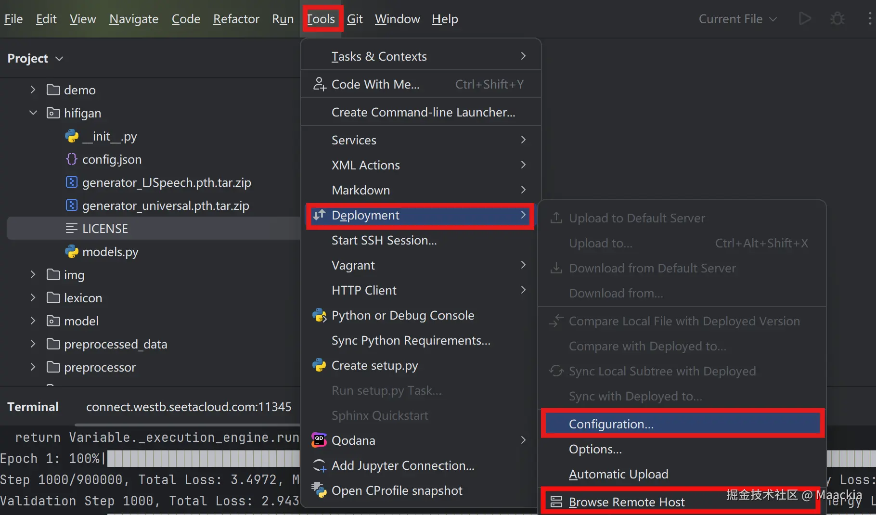Click the Run play icon in toolbar
Screen dimensions: 876x515
pos(804,19)
